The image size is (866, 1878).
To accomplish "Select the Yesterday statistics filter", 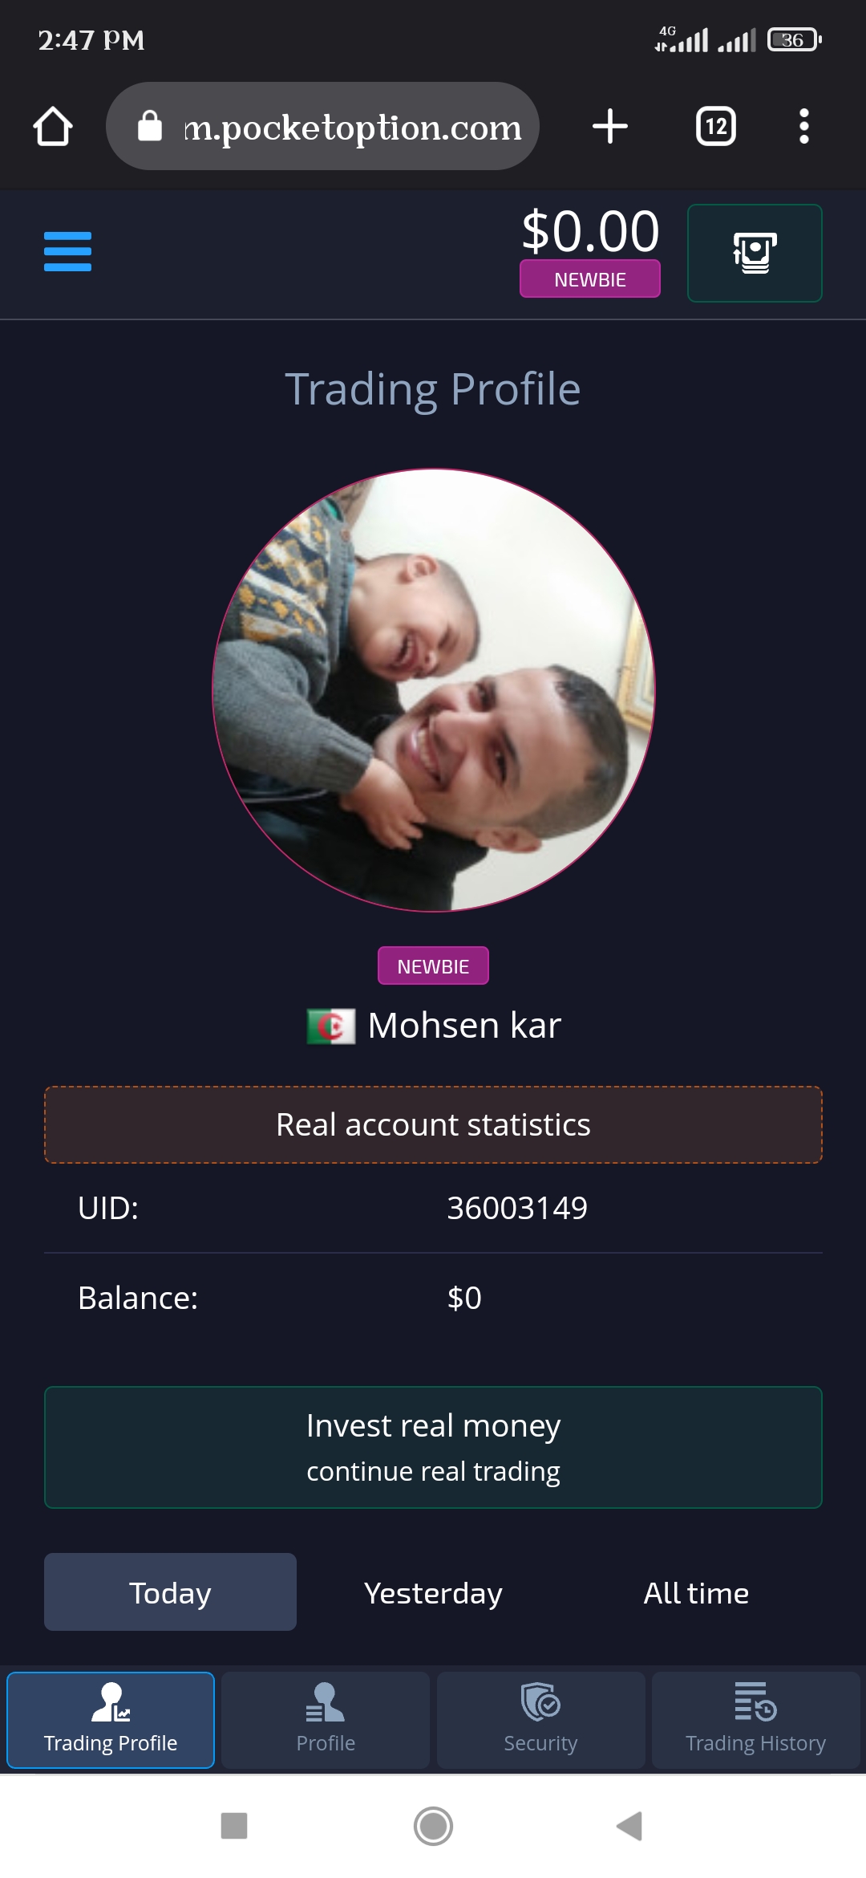I will (x=433, y=1592).
